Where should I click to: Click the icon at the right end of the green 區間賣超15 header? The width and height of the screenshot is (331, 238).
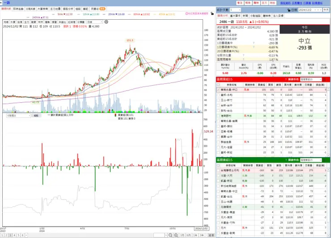[324, 160]
